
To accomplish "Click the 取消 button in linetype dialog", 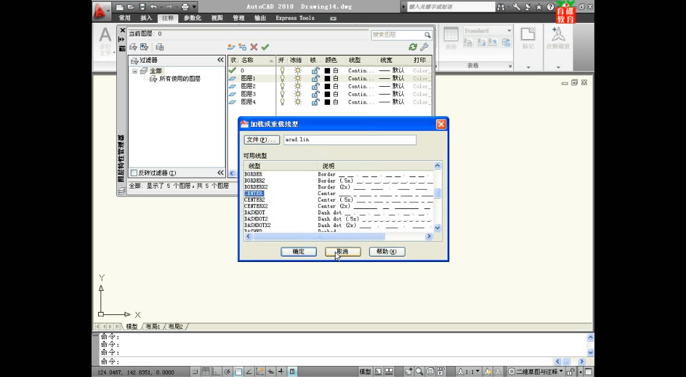I will [x=343, y=252].
